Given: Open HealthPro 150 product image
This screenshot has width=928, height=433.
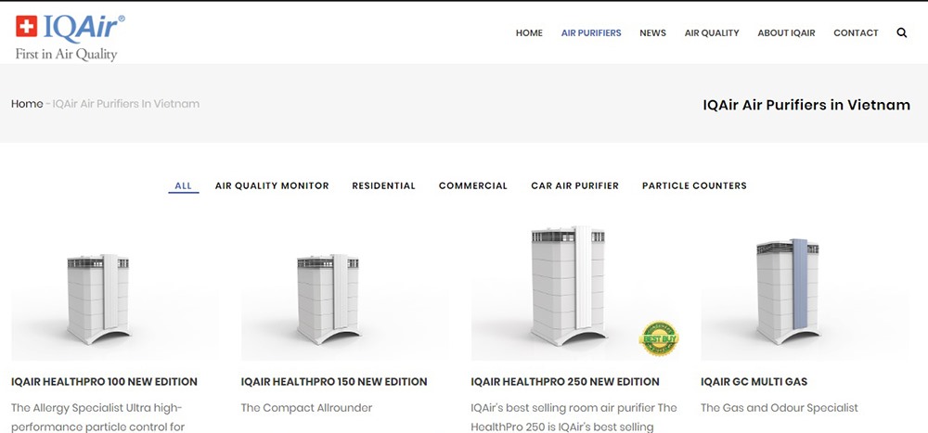Looking at the screenshot, I should [344, 292].
